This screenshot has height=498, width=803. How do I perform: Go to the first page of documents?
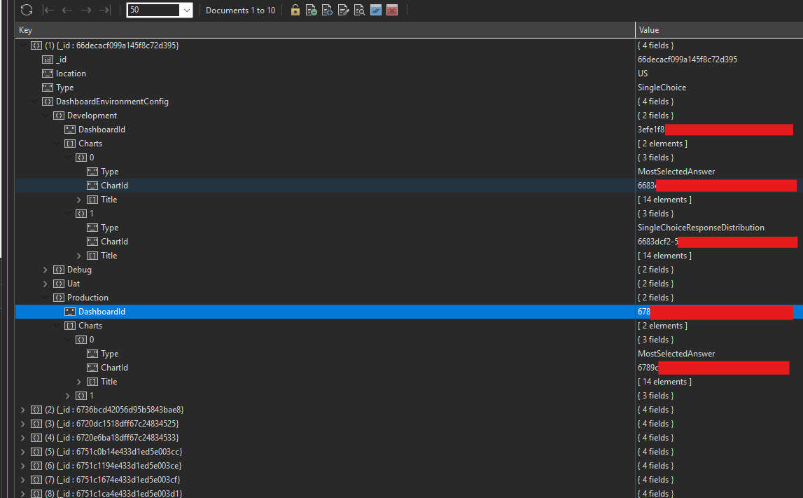48,10
